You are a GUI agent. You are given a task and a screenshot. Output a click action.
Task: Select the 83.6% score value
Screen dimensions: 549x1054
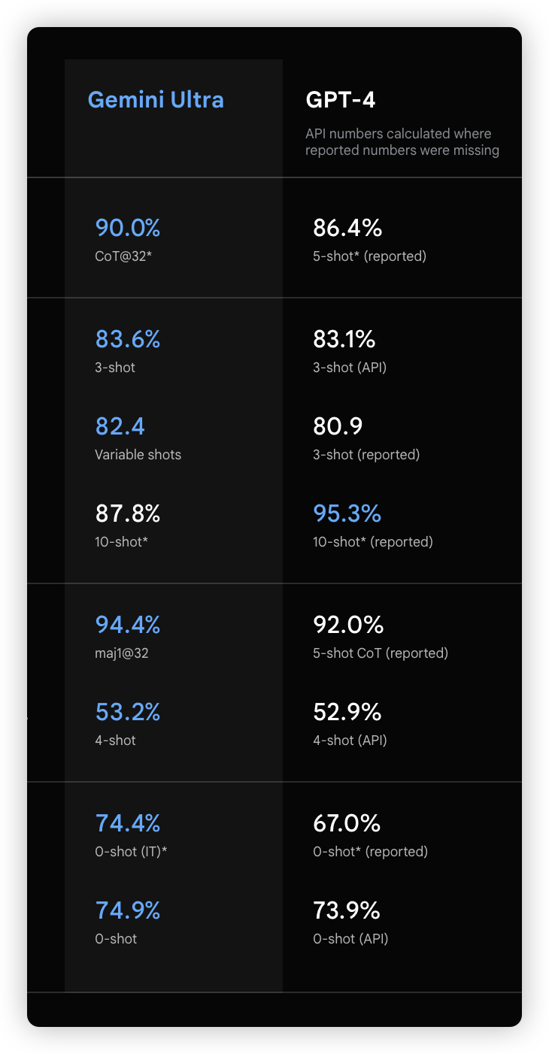(x=128, y=339)
